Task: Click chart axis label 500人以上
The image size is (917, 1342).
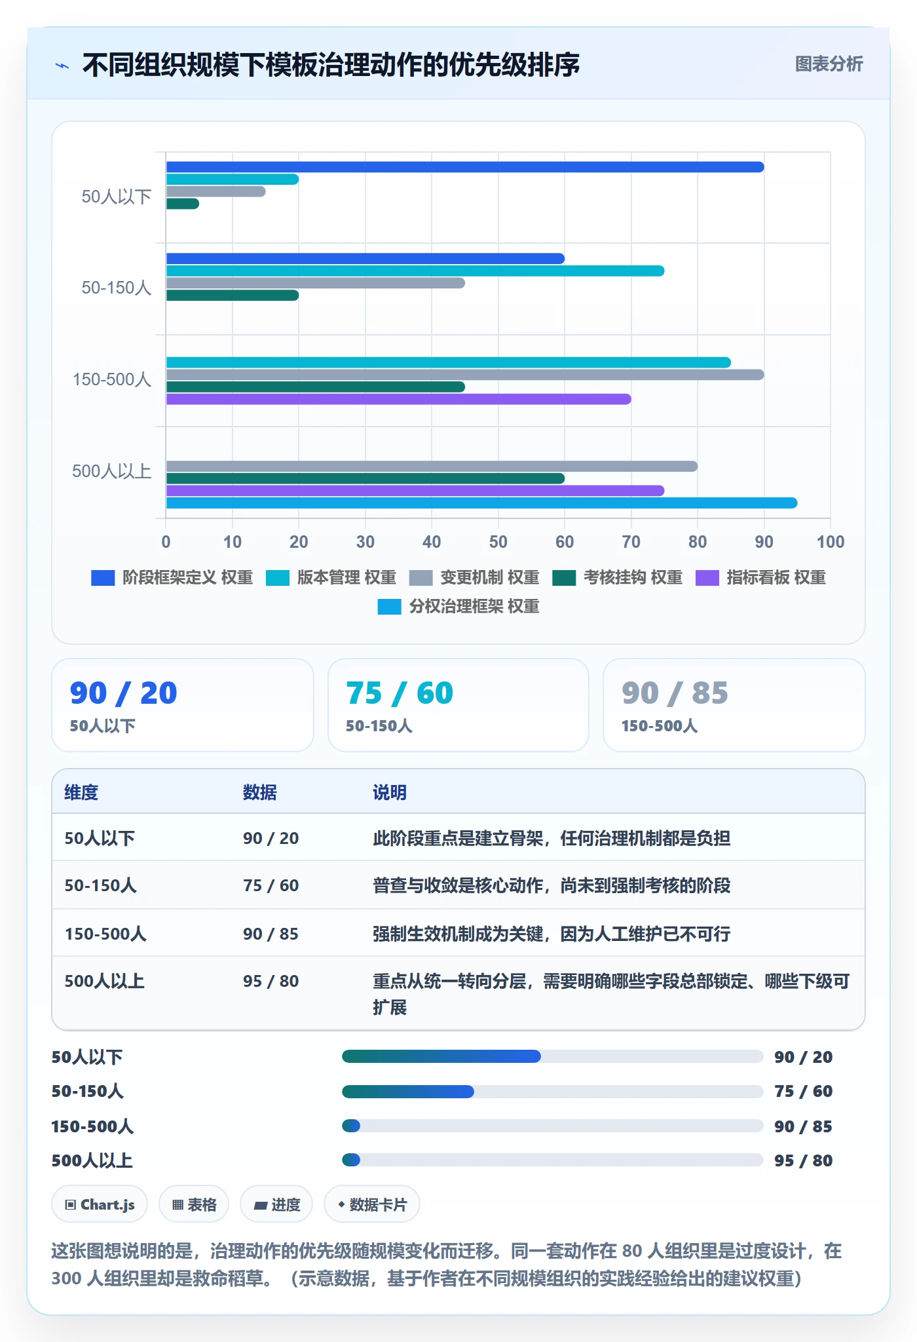Action: [111, 471]
